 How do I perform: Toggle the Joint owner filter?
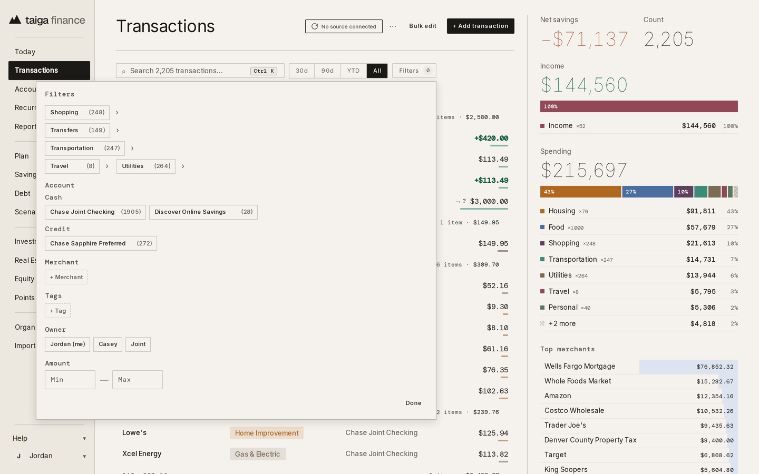coord(138,344)
